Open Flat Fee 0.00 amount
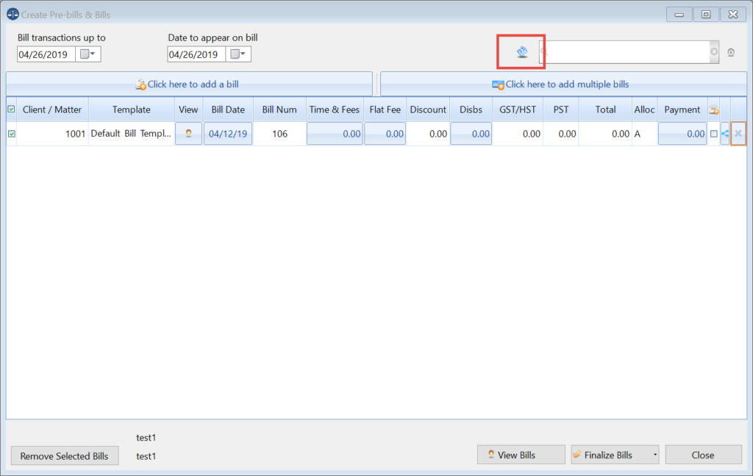The height and width of the screenshot is (476, 753). coord(385,134)
